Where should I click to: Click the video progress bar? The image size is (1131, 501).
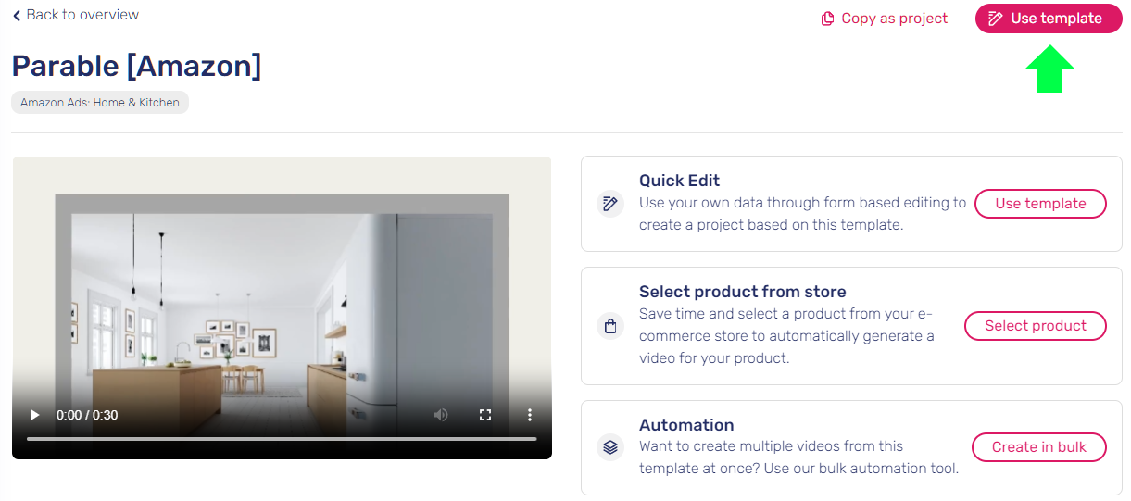pyautogui.click(x=282, y=438)
